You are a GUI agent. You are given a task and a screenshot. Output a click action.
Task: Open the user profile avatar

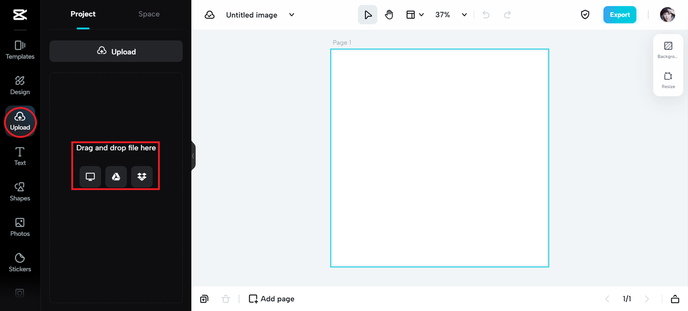[668, 15]
